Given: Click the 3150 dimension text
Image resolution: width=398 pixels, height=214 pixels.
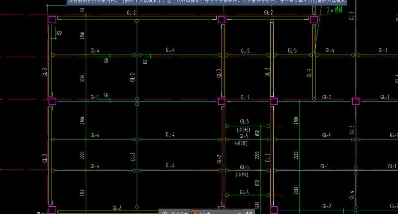Looking at the screenshot, I should pos(83,193).
